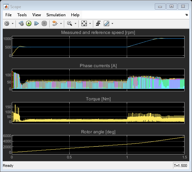This screenshot has height=172, width=192.
Task: Click the Step Forward icon
Action: [37, 23]
